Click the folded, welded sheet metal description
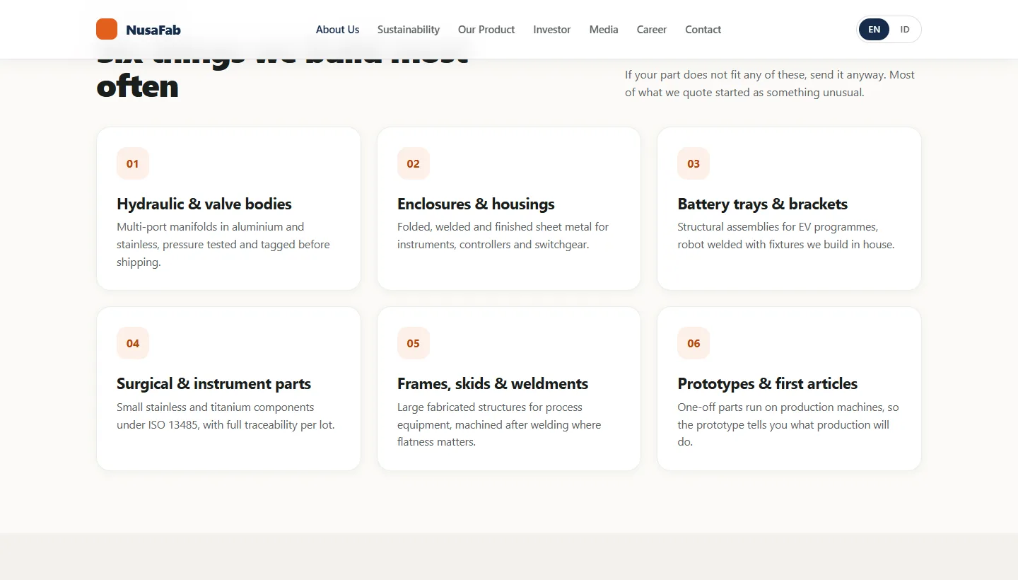1018x580 pixels. coord(503,236)
